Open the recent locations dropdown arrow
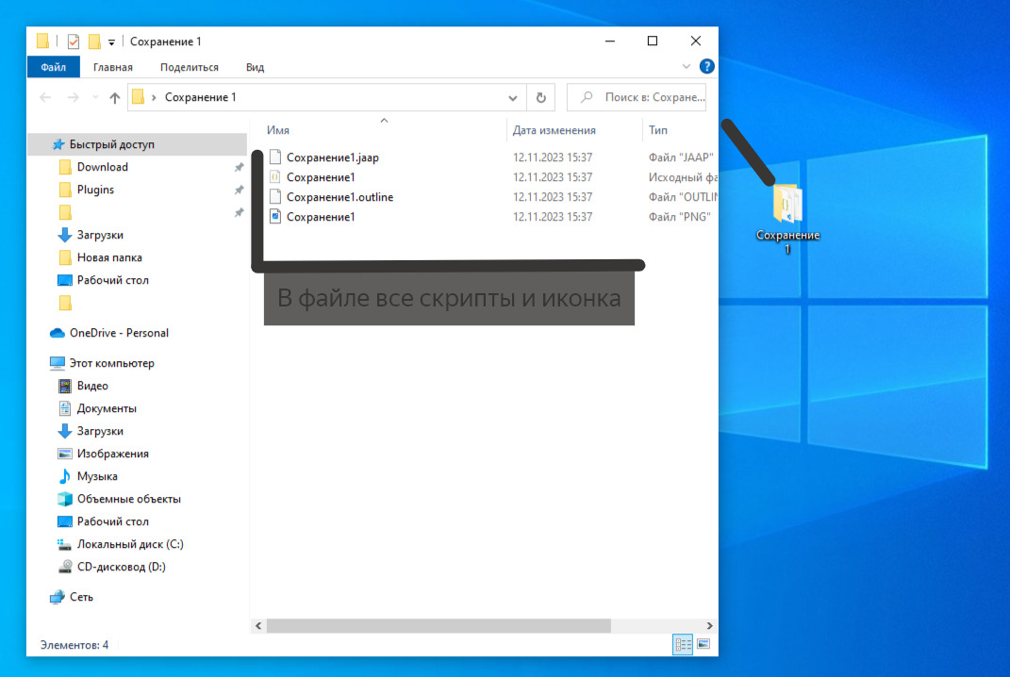The height and width of the screenshot is (677, 1010). point(95,97)
